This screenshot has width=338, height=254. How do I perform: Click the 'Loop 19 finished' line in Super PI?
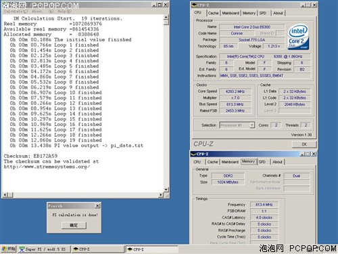point(55,140)
